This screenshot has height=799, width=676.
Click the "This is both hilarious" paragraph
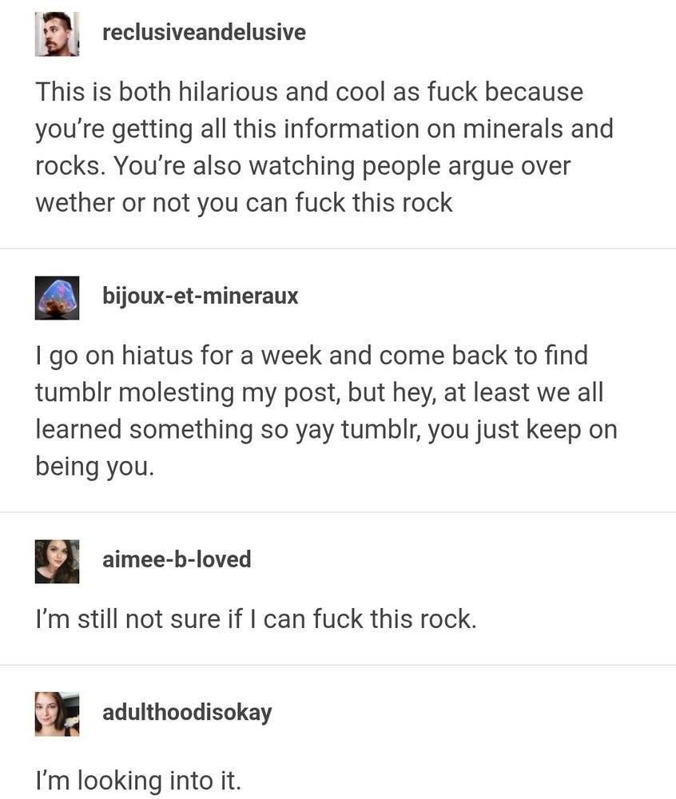324,147
